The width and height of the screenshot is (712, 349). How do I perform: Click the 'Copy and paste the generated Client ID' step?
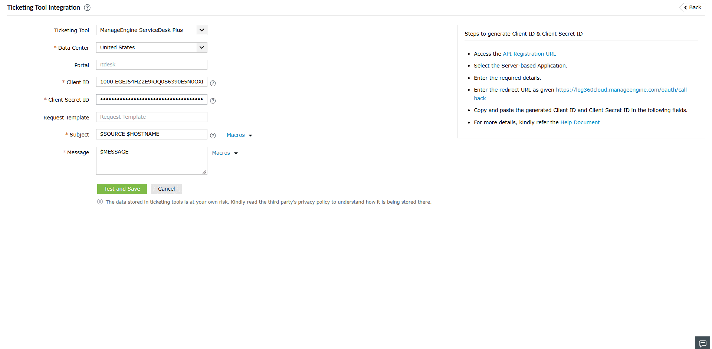pos(581,110)
